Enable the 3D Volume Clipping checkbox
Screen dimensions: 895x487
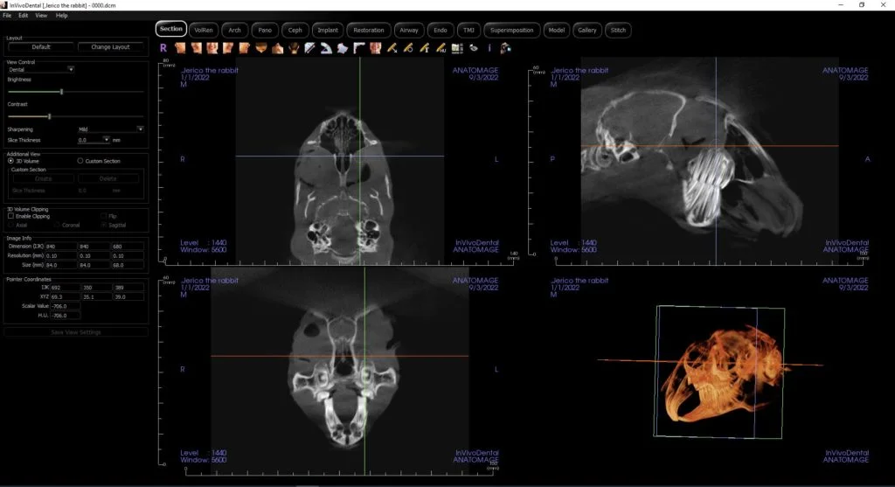pyautogui.click(x=10, y=216)
